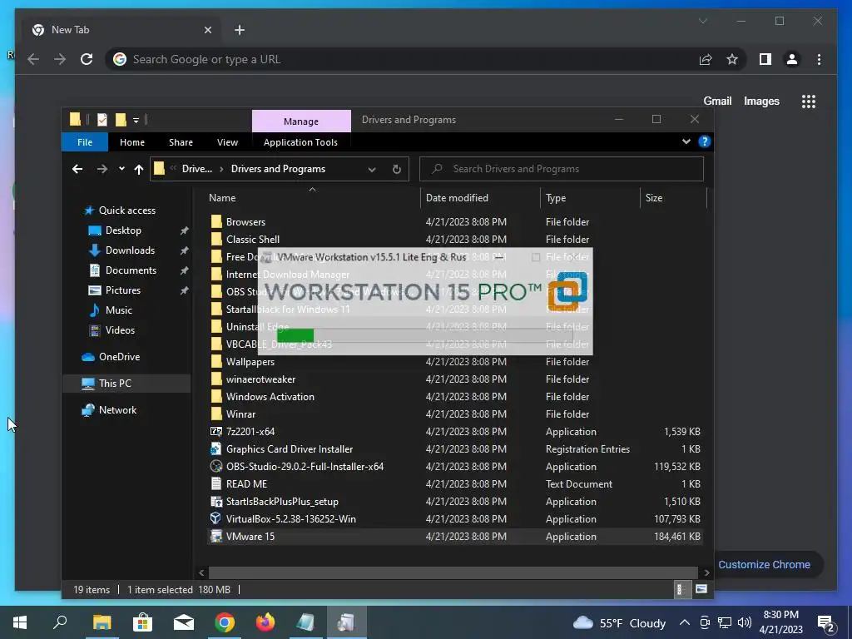Select Documents in navigation pane

coord(131,270)
